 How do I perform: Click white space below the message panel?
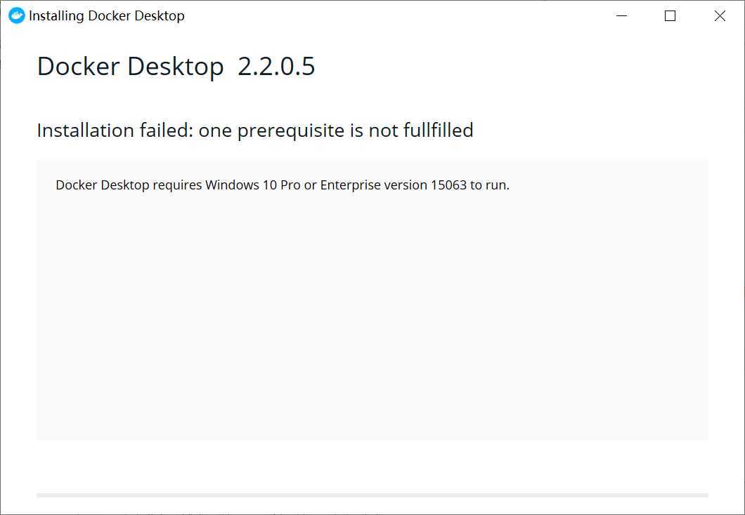coord(372,467)
